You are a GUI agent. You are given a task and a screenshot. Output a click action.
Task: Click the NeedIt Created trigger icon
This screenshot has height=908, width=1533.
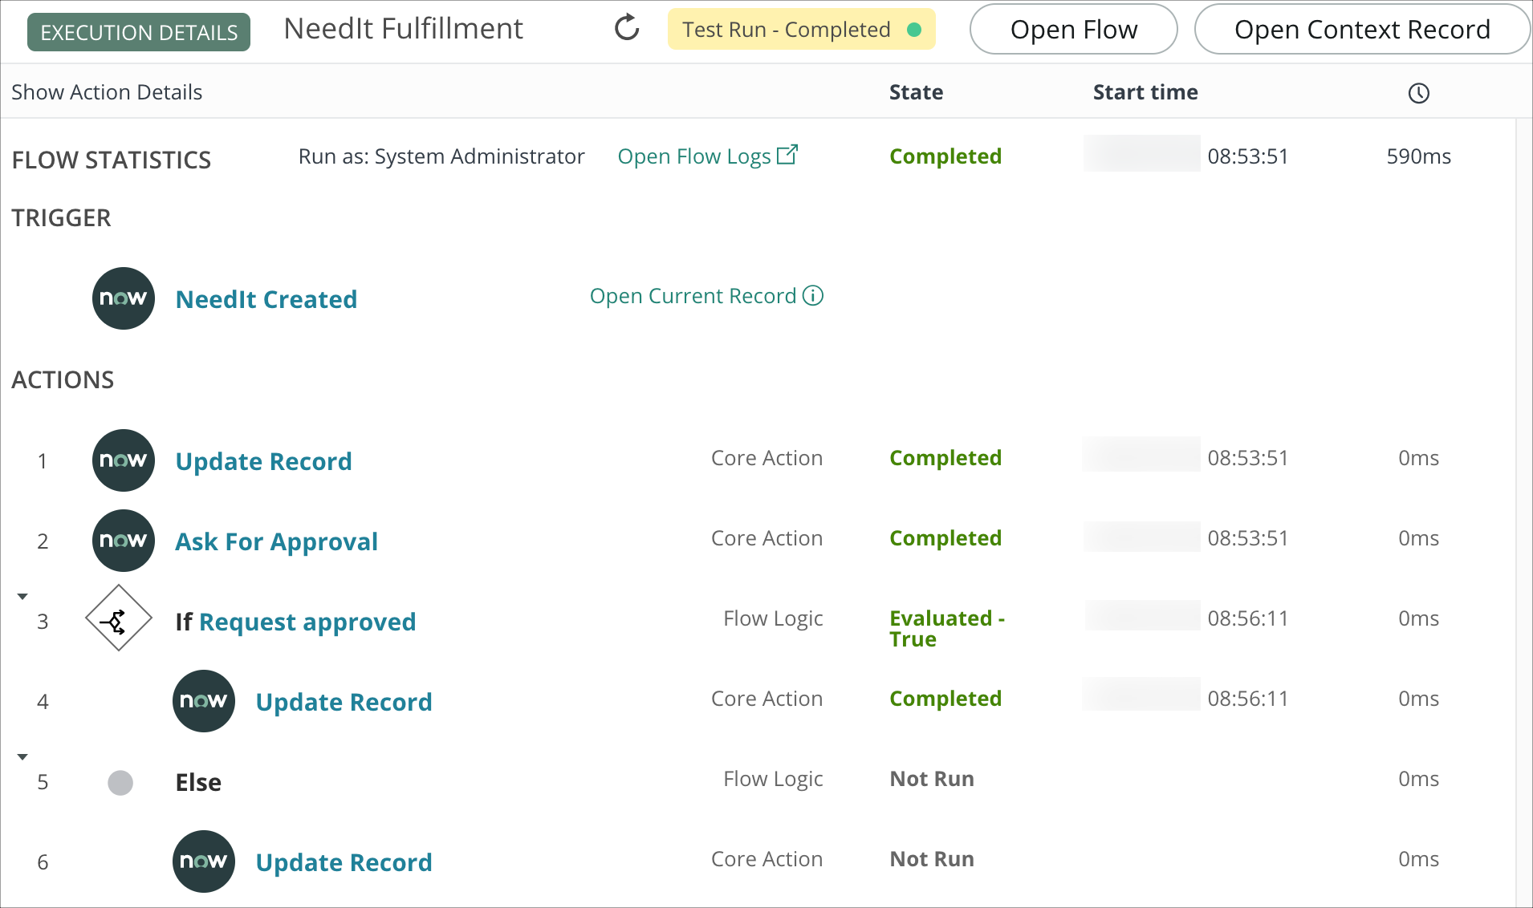tap(123, 298)
